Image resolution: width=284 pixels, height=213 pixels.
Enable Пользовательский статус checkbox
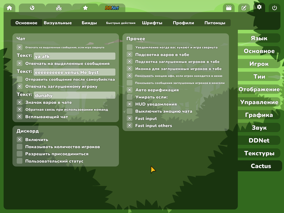click(19, 161)
